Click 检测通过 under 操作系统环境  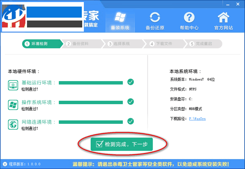30,109
